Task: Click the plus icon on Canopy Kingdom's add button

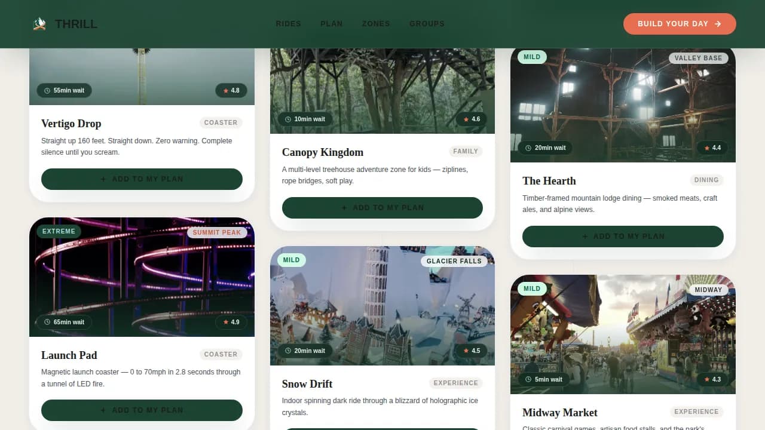Action: tap(343, 207)
